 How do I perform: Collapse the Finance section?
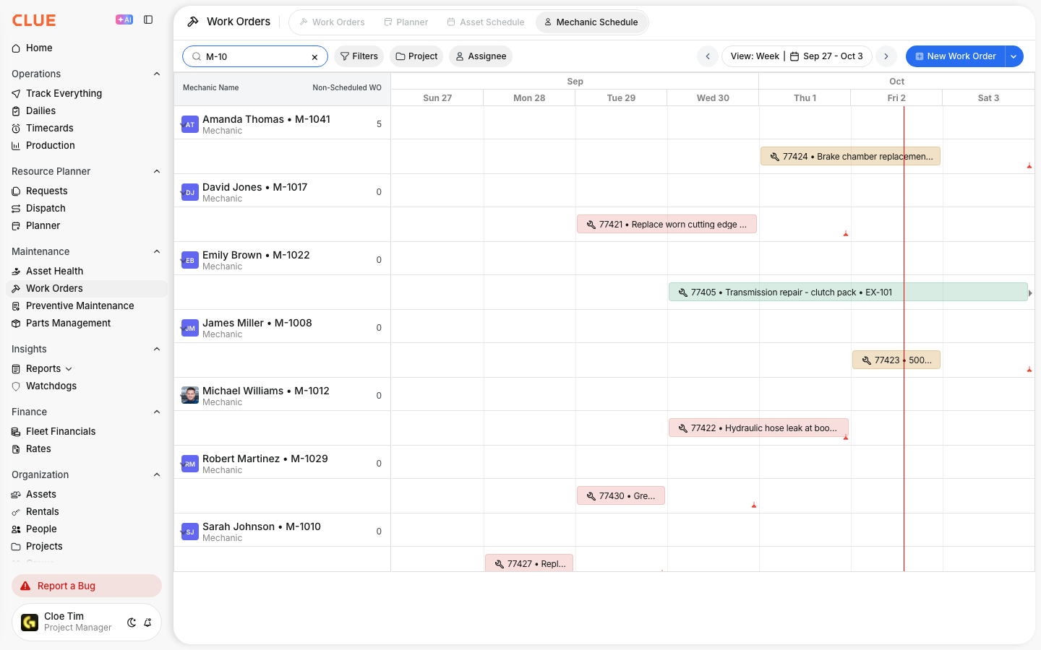(157, 412)
